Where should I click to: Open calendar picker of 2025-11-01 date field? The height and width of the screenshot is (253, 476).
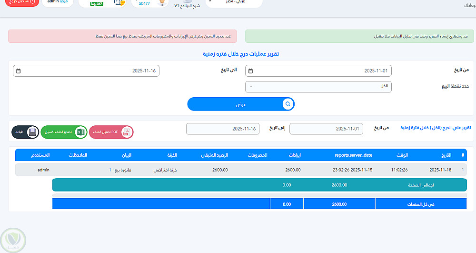click(250, 71)
